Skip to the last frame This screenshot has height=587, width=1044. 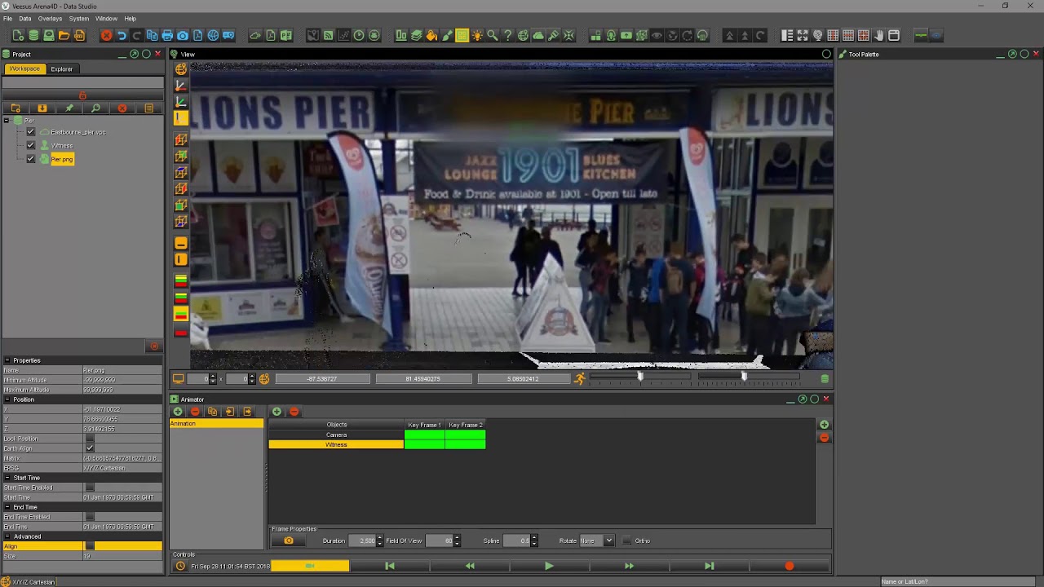click(709, 566)
